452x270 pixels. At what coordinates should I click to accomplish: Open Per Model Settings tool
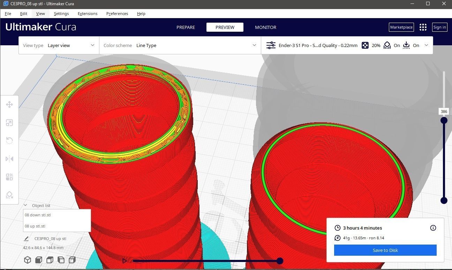click(9, 177)
